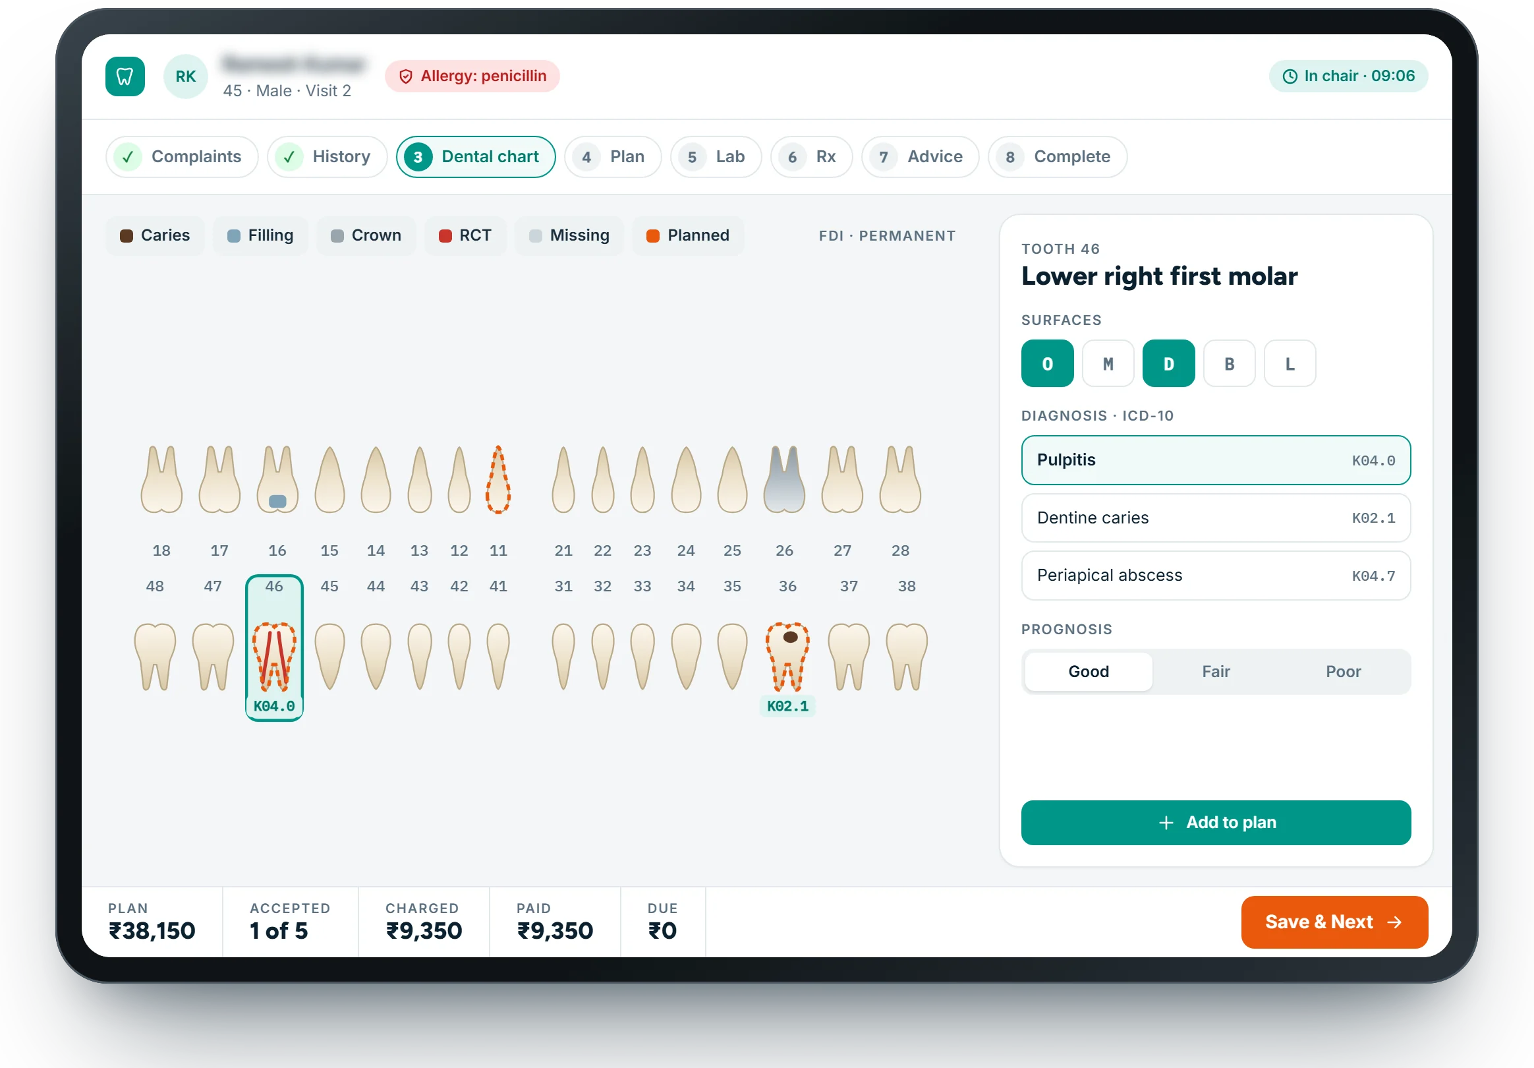Select upper tooth 16 with filling
This screenshot has width=1534, height=1068.
(277, 479)
